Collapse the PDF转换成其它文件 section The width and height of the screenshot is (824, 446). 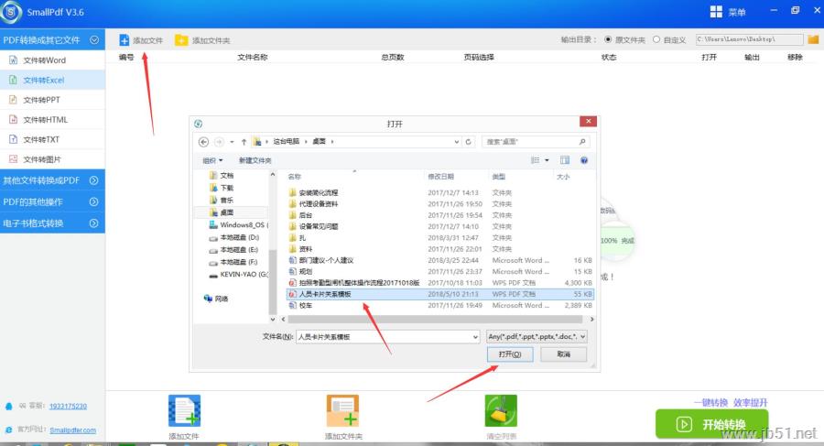click(94, 40)
